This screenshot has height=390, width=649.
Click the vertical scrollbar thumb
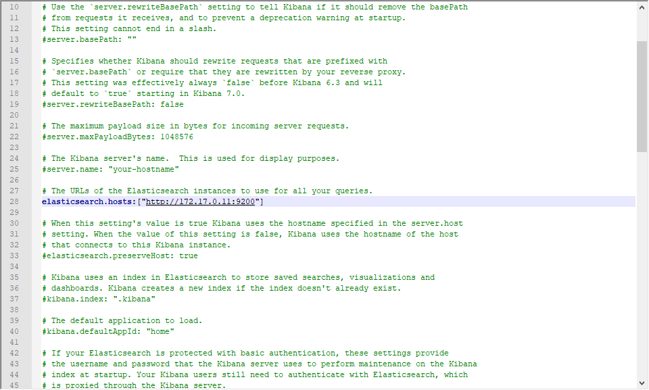(x=642, y=97)
